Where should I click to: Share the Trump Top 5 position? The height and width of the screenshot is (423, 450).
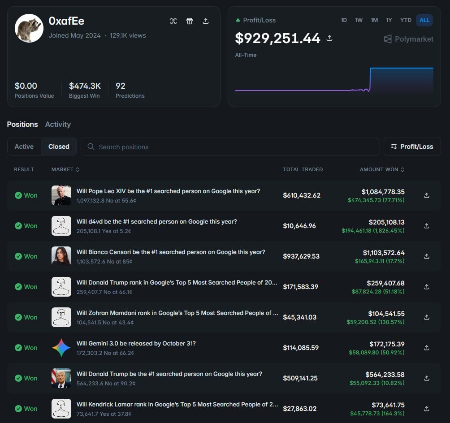point(427,287)
